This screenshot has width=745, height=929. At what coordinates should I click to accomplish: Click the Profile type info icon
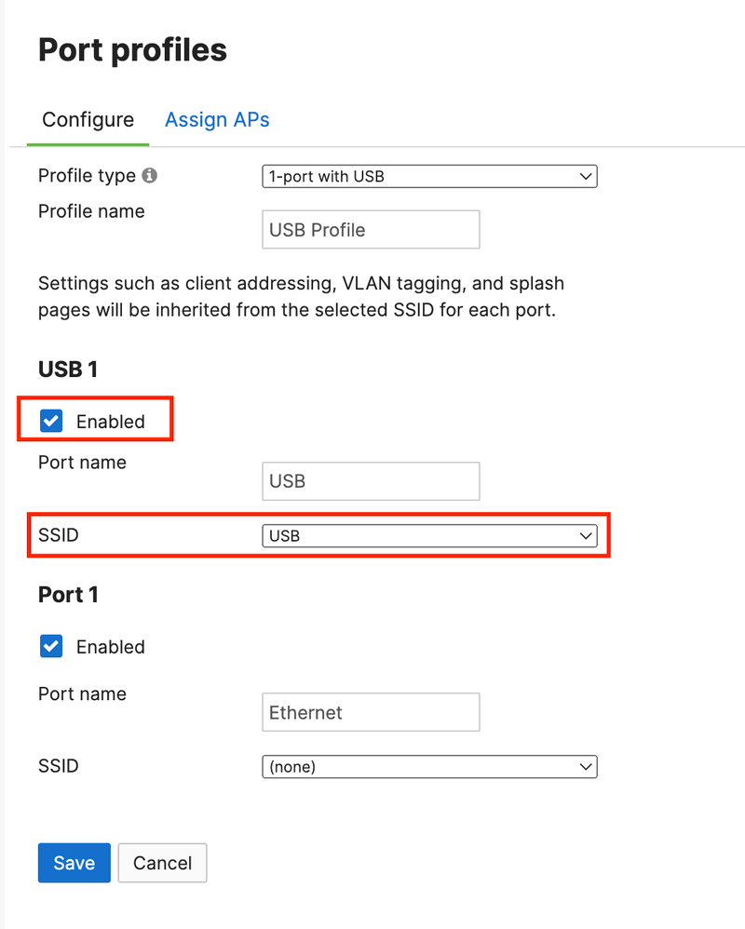pyautogui.click(x=150, y=175)
